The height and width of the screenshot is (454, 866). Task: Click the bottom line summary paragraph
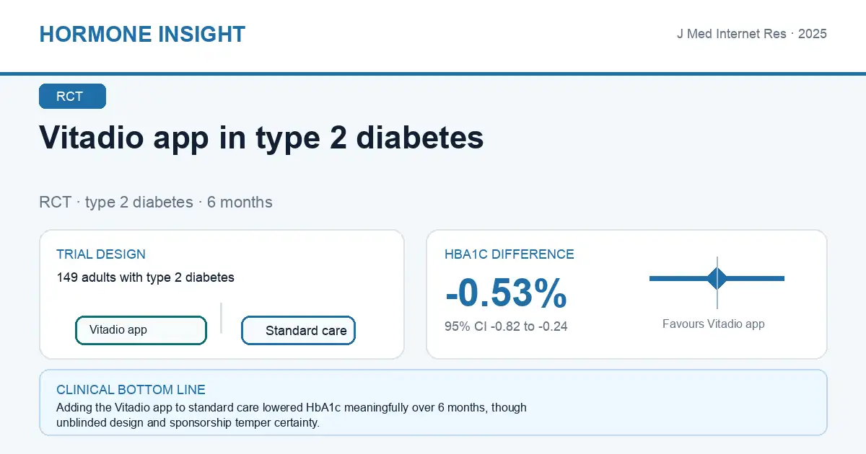tap(292, 415)
